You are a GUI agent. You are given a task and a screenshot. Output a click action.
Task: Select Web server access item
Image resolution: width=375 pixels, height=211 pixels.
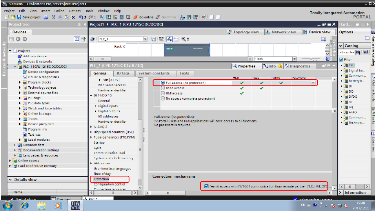point(112,85)
